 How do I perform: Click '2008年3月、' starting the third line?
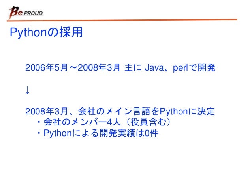point(51,111)
